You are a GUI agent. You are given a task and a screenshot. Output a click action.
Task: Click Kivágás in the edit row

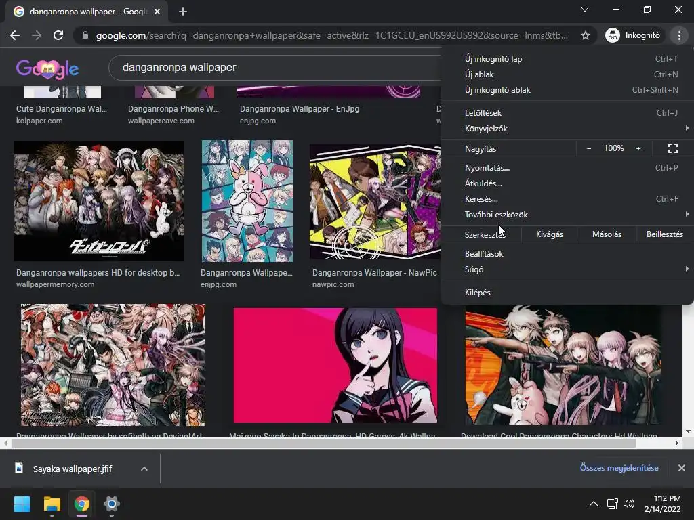pyautogui.click(x=550, y=234)
